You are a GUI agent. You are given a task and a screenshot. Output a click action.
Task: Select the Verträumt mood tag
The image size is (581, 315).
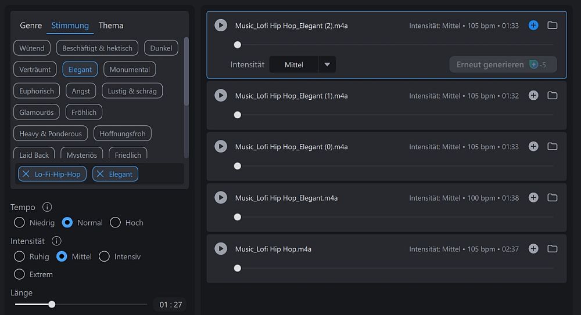pos(35,70)
